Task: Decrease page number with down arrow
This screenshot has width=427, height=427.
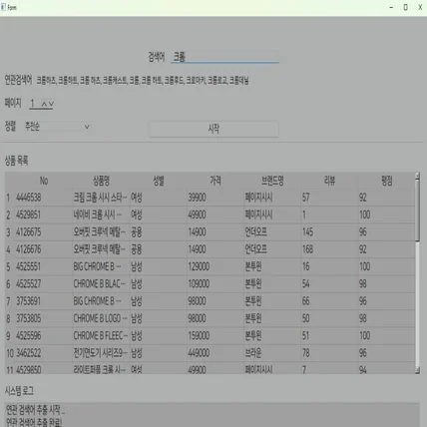Action: pyautogui.click(x=51, y=104)
